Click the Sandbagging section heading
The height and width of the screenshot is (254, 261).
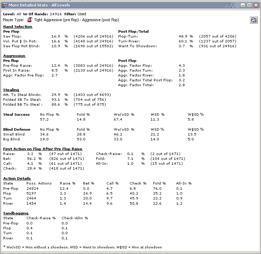coord(16,213)
